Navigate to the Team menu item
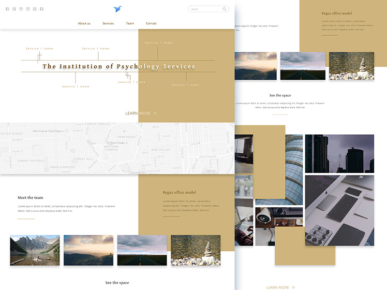Screen dimensions: 387x290 130,23
